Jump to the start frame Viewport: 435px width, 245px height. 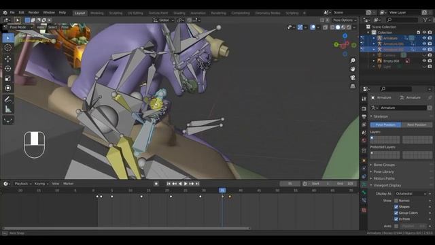[169, 184]
